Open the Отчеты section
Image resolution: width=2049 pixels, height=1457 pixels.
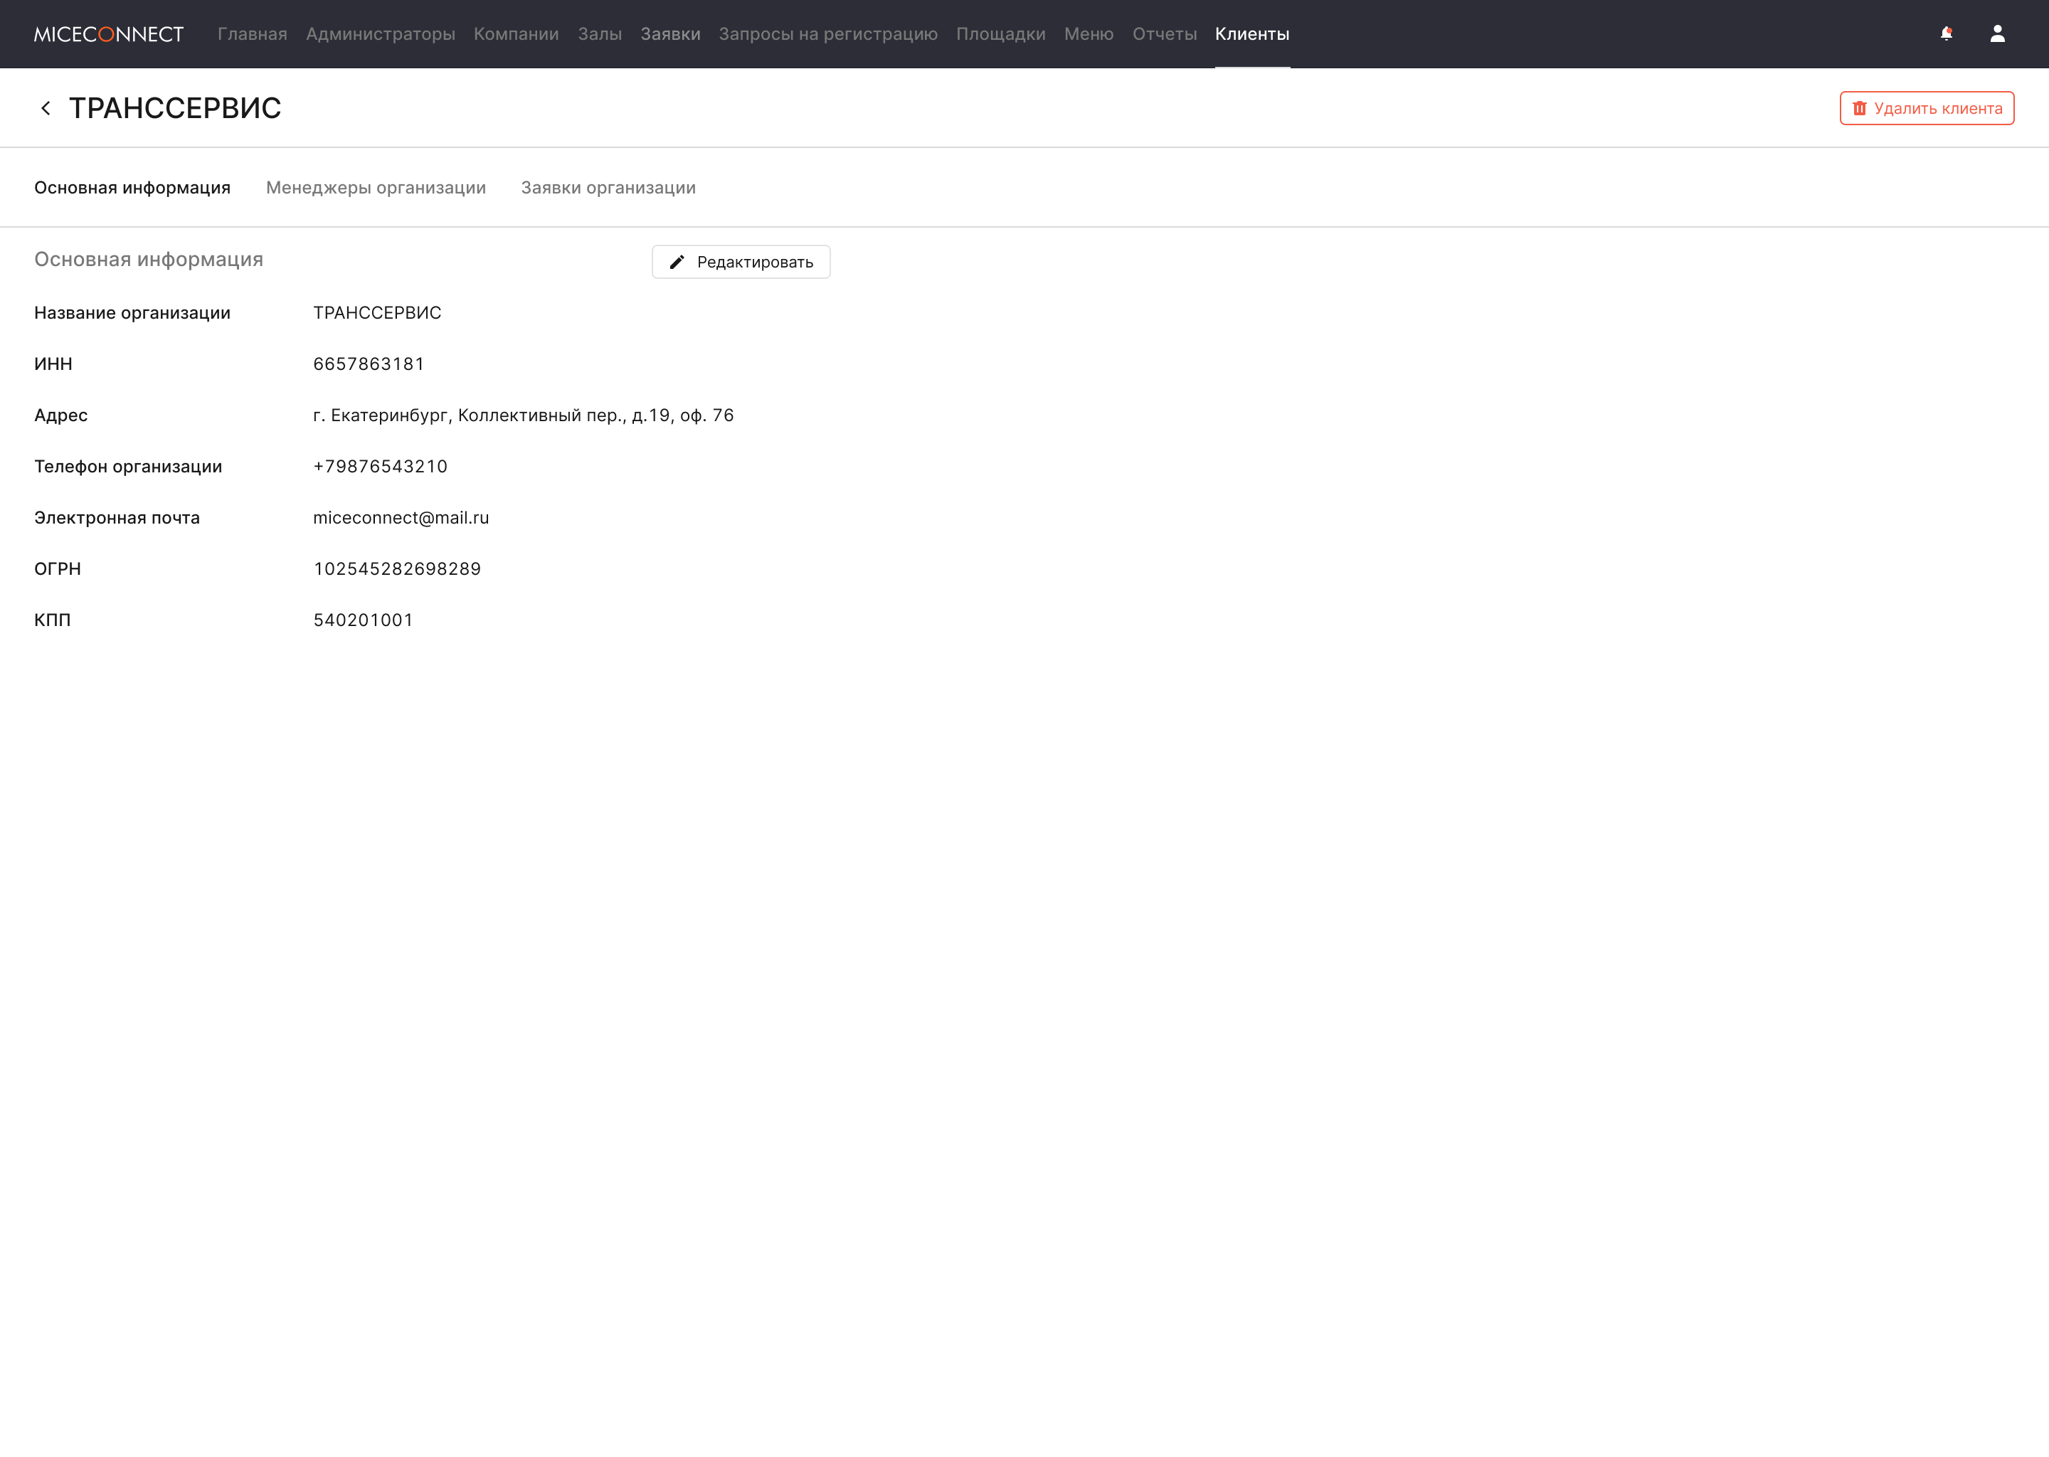tap(1165, 34)
